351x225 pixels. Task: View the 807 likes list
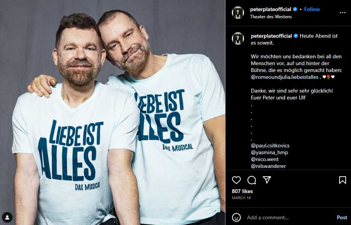[x=242, y=191]
